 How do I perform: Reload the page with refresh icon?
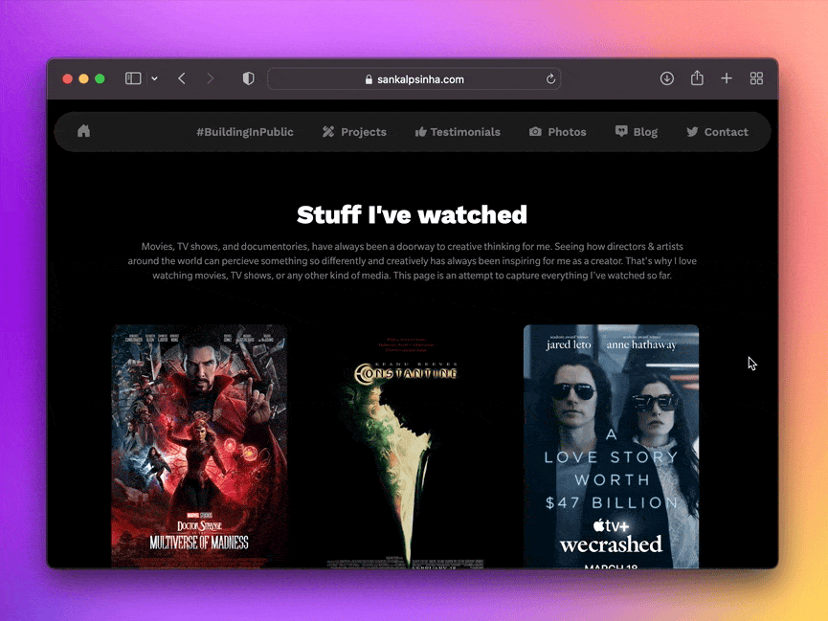[550, 79]
